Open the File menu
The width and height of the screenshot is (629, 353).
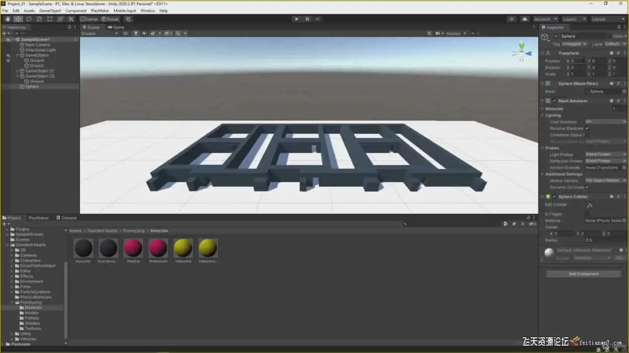click(x=5, y=10)
